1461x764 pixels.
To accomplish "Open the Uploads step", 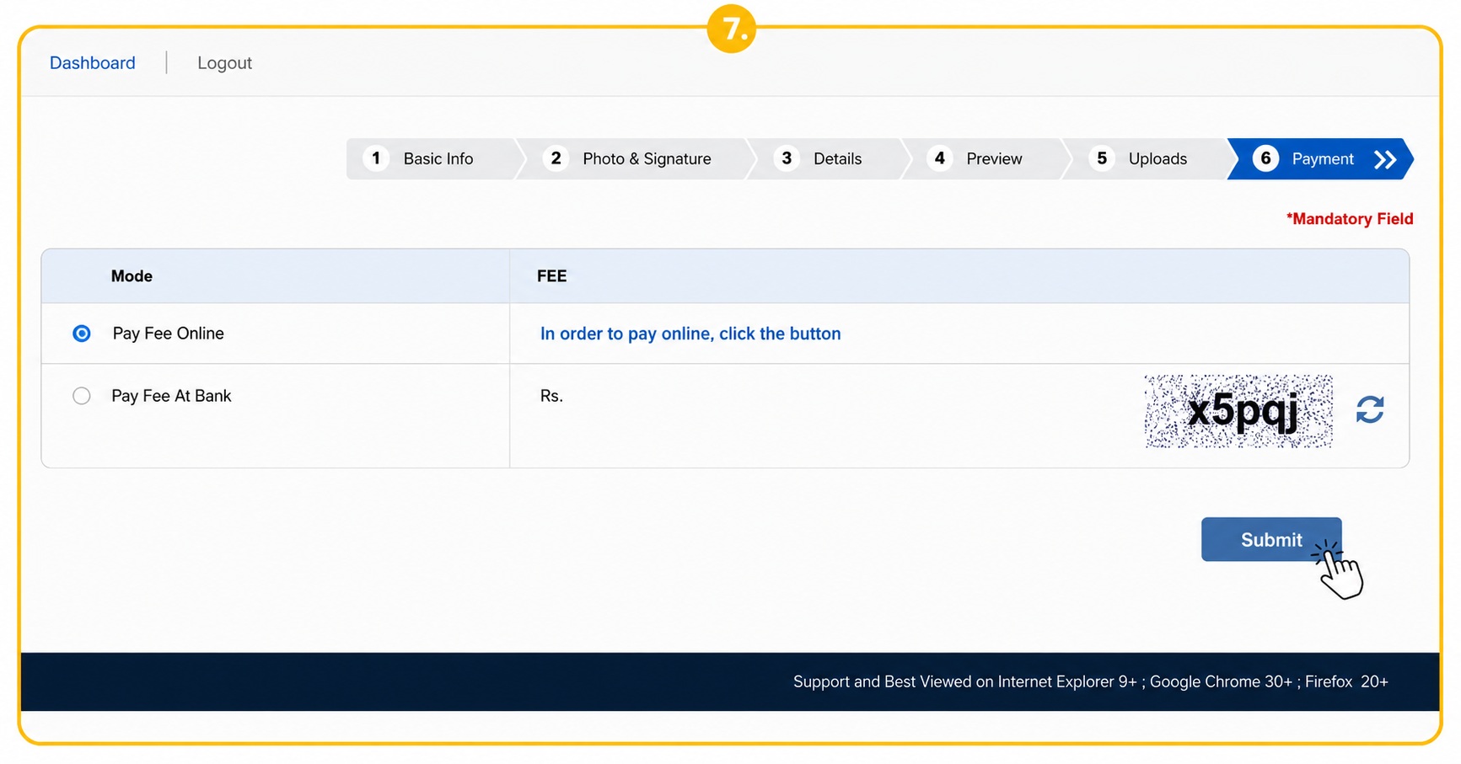I will [1158, 158].
